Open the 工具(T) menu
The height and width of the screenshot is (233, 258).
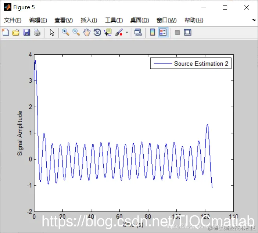tap(114, 20)
